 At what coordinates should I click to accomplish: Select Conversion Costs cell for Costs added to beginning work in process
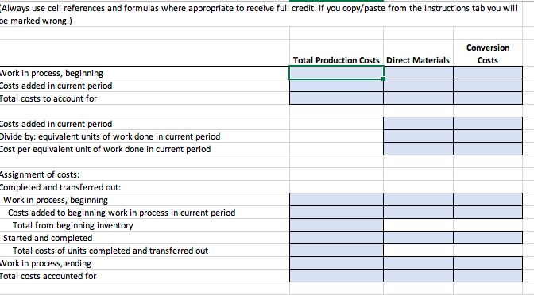(488, 213)
